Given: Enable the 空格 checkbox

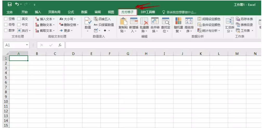Looking at the screenshot, I should click(6, 19).
